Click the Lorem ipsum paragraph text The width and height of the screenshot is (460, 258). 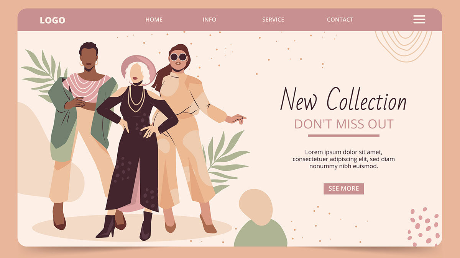tap(344, 159)
